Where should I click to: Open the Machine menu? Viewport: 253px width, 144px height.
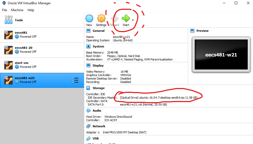click(x=17, y=10)
